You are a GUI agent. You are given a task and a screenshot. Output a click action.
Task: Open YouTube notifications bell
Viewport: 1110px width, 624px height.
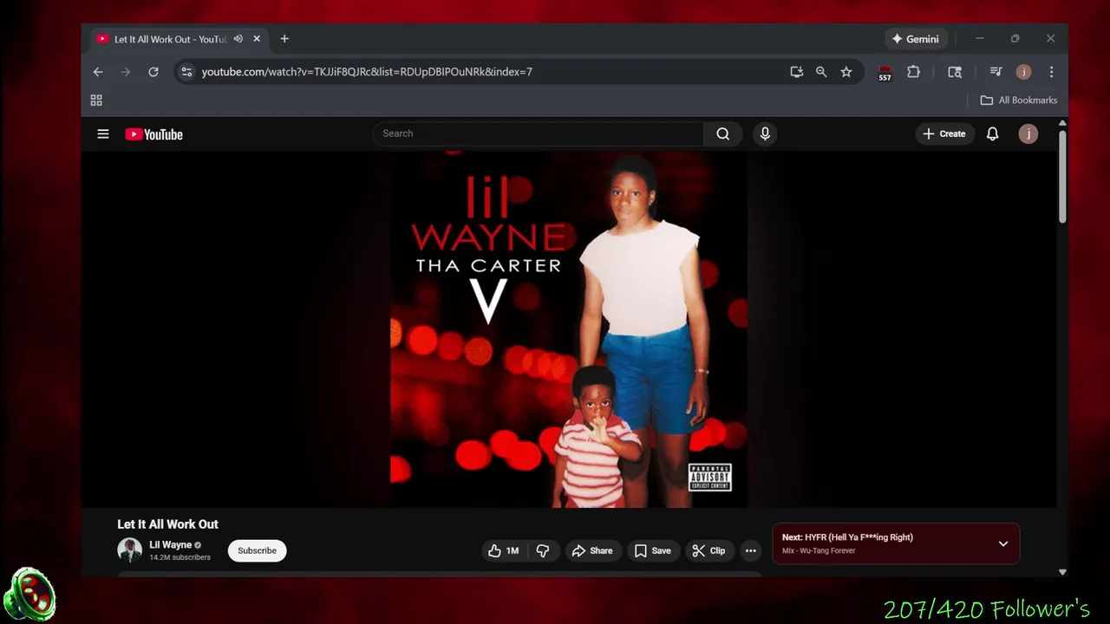[x=992, y=133]
